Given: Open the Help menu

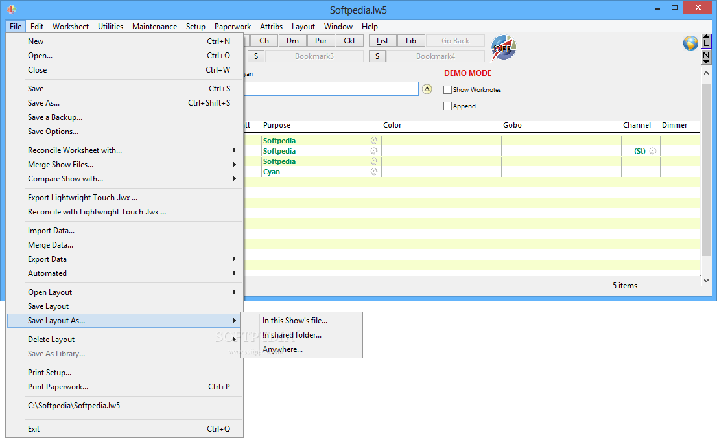Looking at the screenshot, I should (370, 26).
